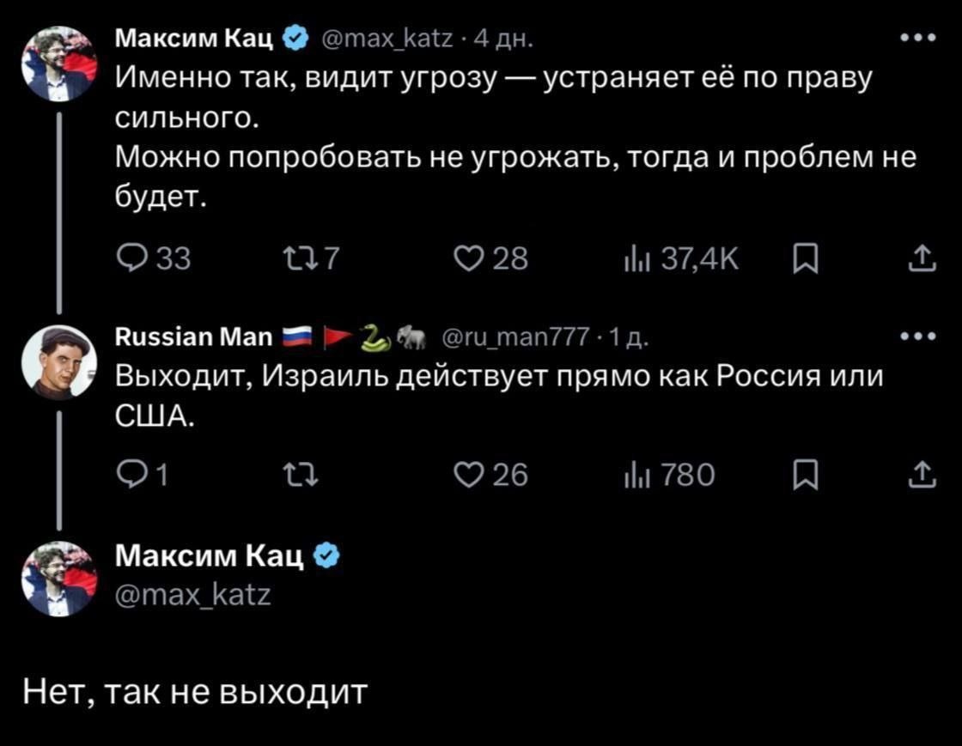The height and width of the screenshot is (746, 962).
Task: Bookmark Russian Man's tweet
Action: 806,475
